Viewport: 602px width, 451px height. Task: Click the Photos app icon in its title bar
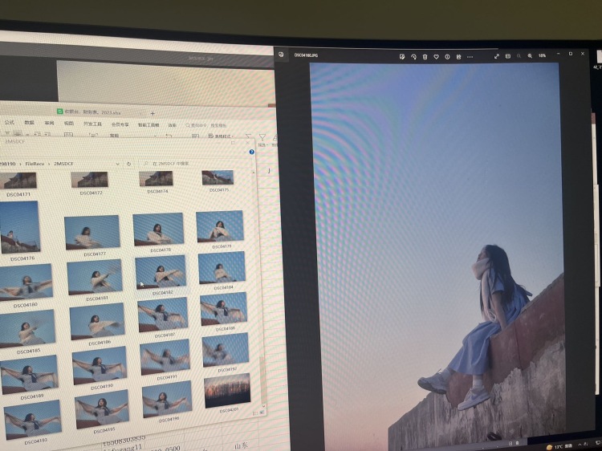(281, 55)
